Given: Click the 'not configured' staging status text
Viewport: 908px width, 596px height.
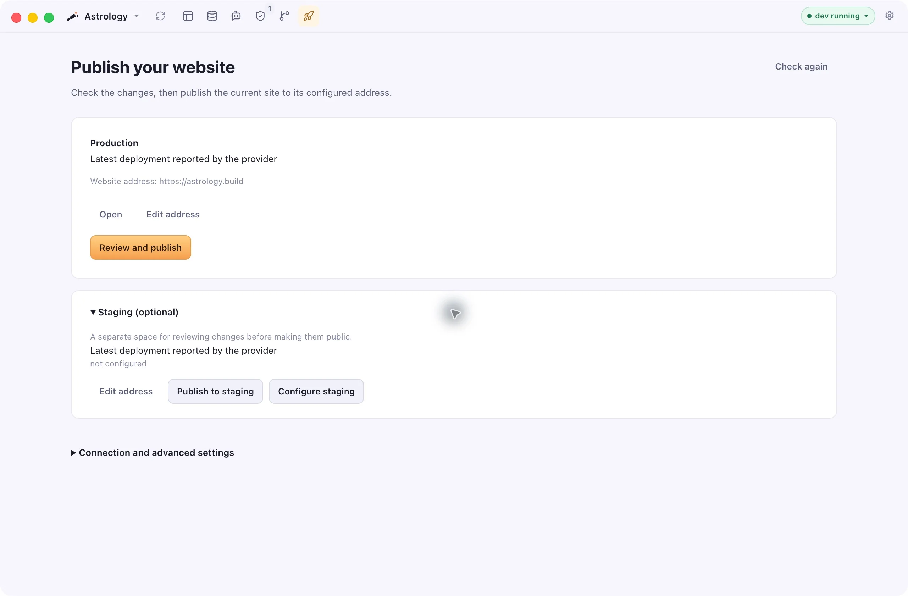Looking at the screenshot, I should click(118, 364).
